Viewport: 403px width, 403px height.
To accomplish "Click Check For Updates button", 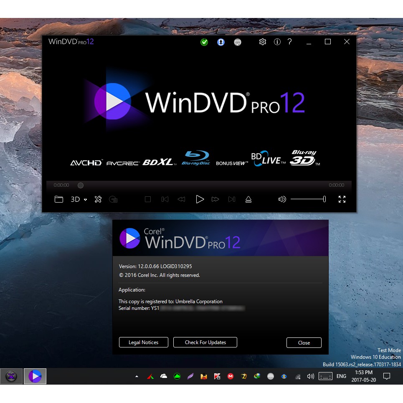I will coord(205,342).
